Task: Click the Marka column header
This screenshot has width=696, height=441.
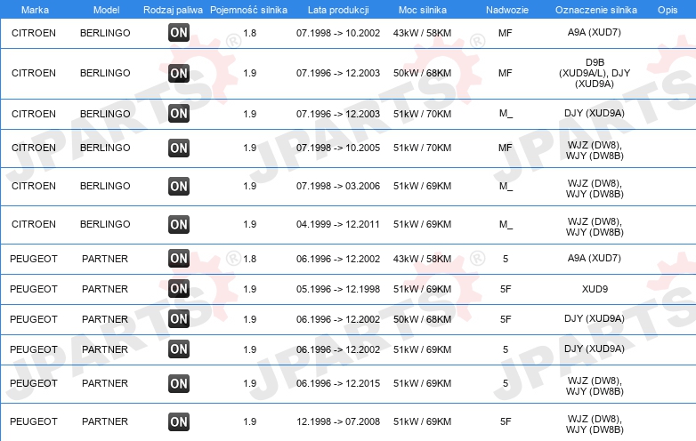Action: 35,10
